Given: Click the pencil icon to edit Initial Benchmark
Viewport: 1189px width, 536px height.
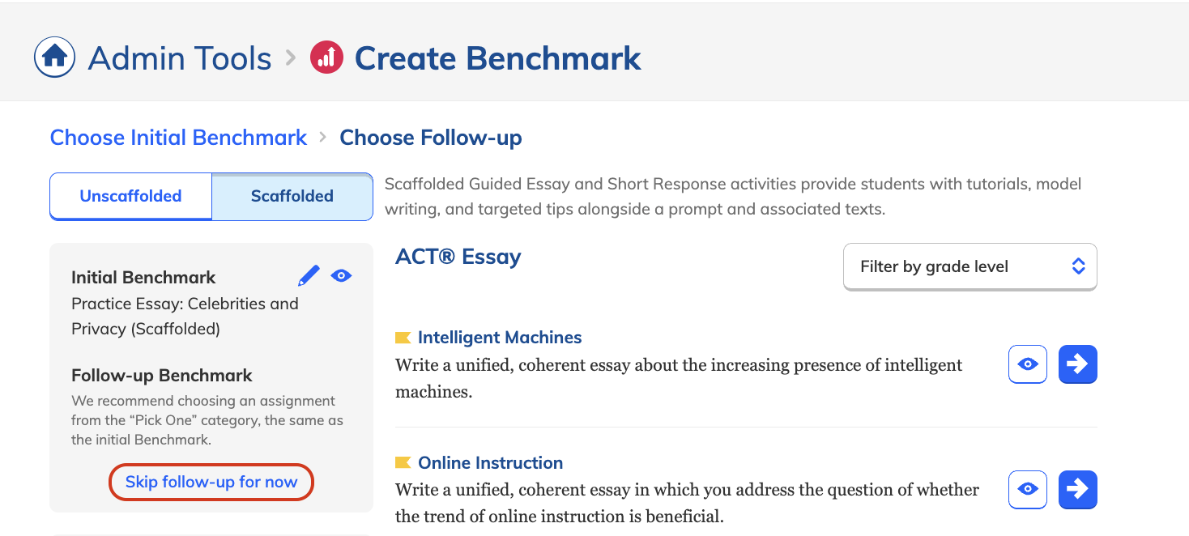Looking at the screenshot, I should point(309,276).
